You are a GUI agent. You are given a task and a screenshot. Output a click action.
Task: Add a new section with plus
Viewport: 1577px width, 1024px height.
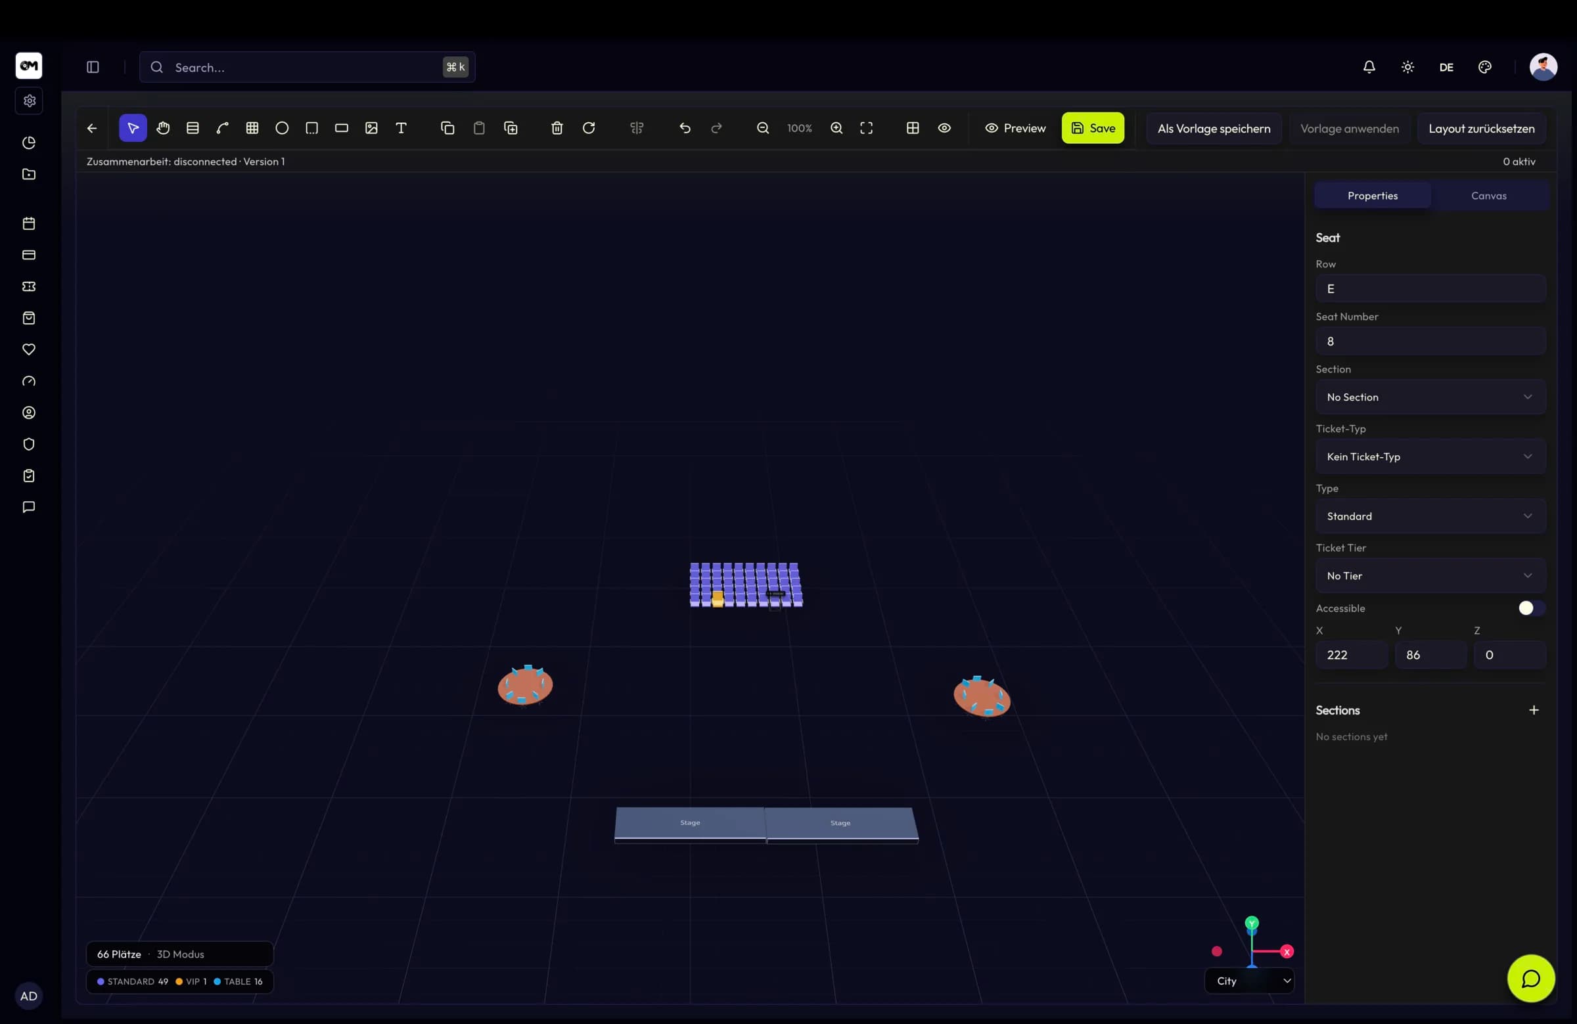1534,710
